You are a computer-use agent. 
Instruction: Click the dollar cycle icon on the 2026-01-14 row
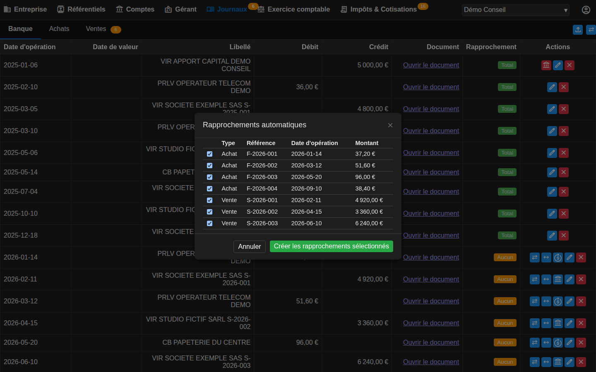pyautogui.click(x=558, y=257)
